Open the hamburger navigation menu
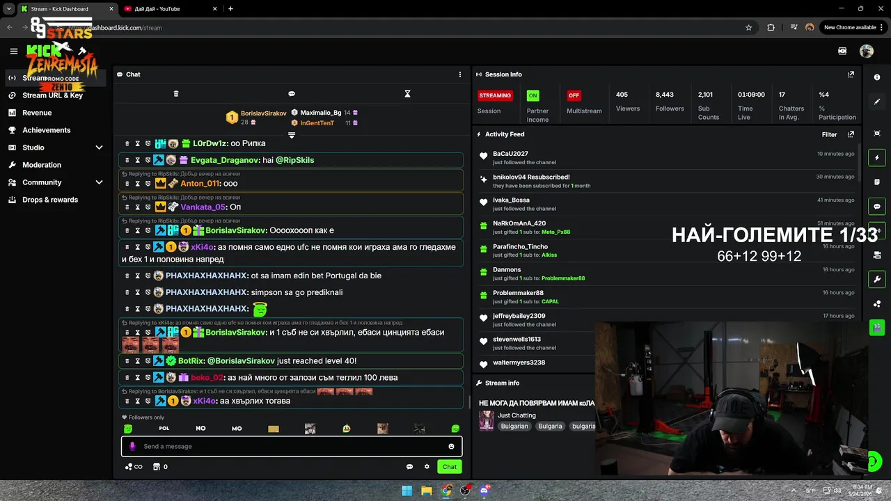The image size is (891, 501). [x=13, y=51]
